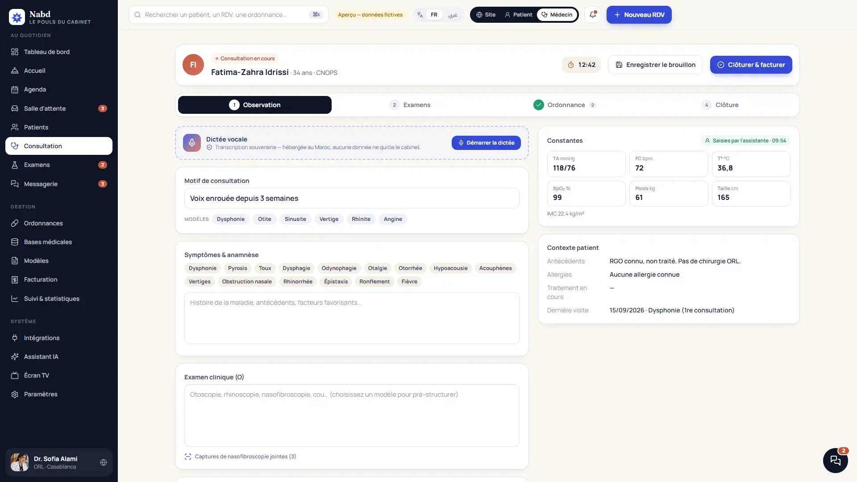
Task: Go to the Ordonnance step tab
Action: click(565, 105)
